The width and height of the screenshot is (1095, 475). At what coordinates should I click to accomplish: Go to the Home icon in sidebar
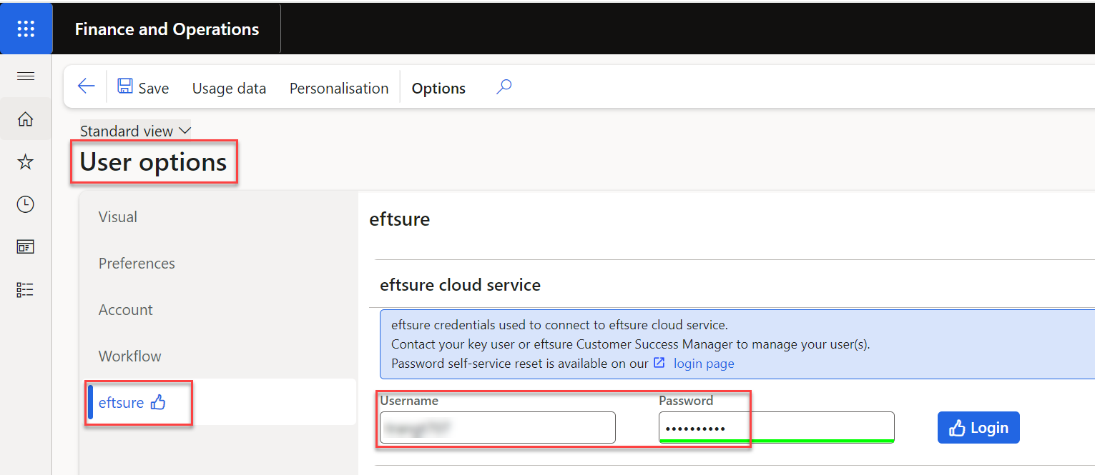tap(26, 119)
